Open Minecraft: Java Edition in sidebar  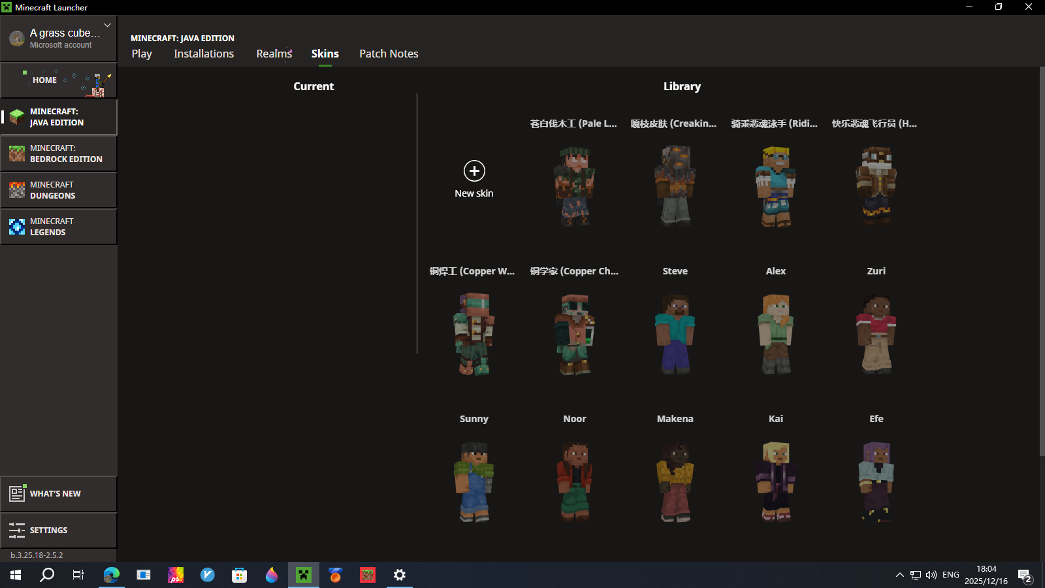click(x=59, y=117)
